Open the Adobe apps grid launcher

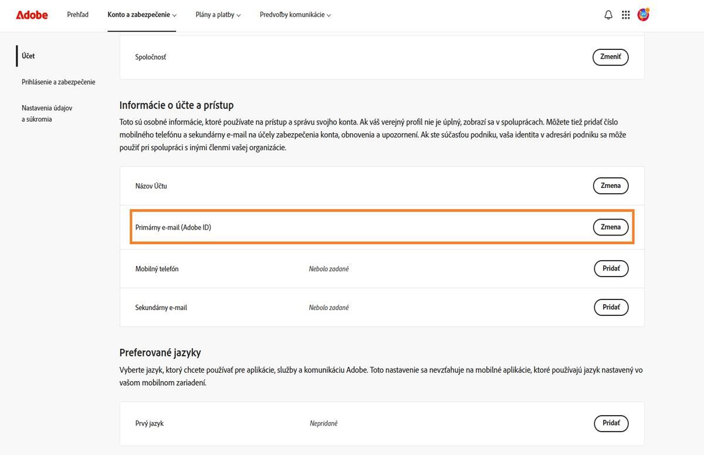626,15
